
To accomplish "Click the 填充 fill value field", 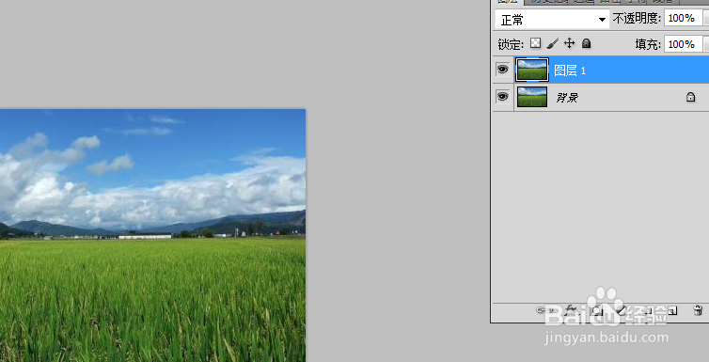I will click(684, 44).
